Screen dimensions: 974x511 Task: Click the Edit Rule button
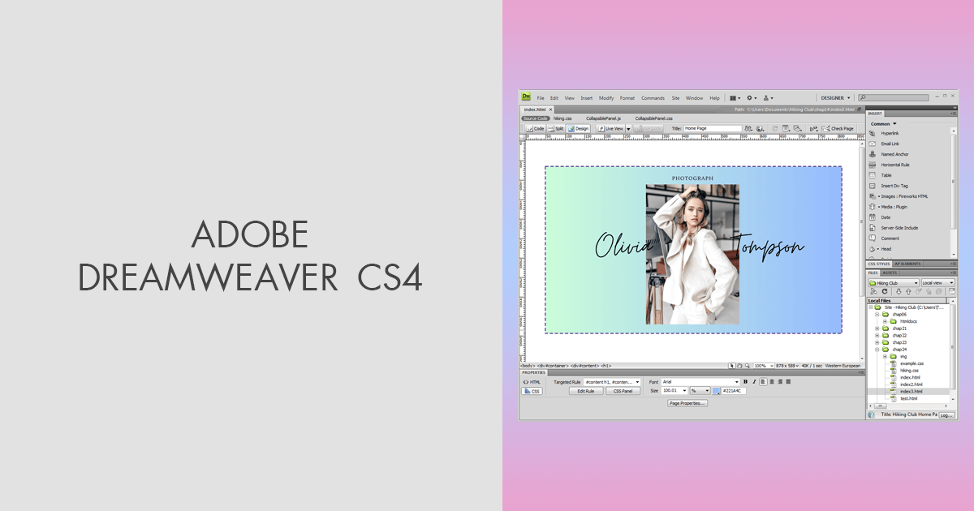pyautogui.click(x=585, y=391)
